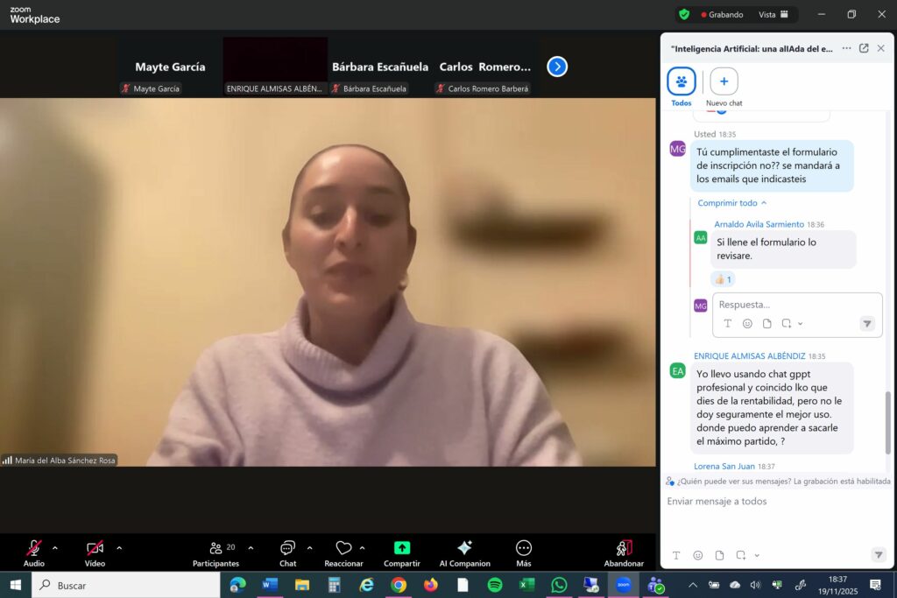Start camera using Video button

pyautogui.click(x=95, y=549)
